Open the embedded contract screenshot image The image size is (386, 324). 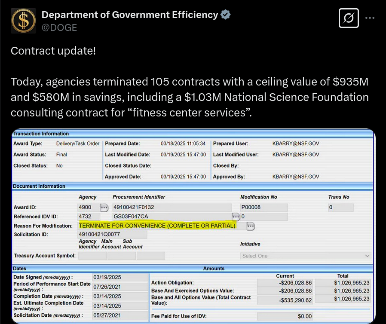(193, 226)
